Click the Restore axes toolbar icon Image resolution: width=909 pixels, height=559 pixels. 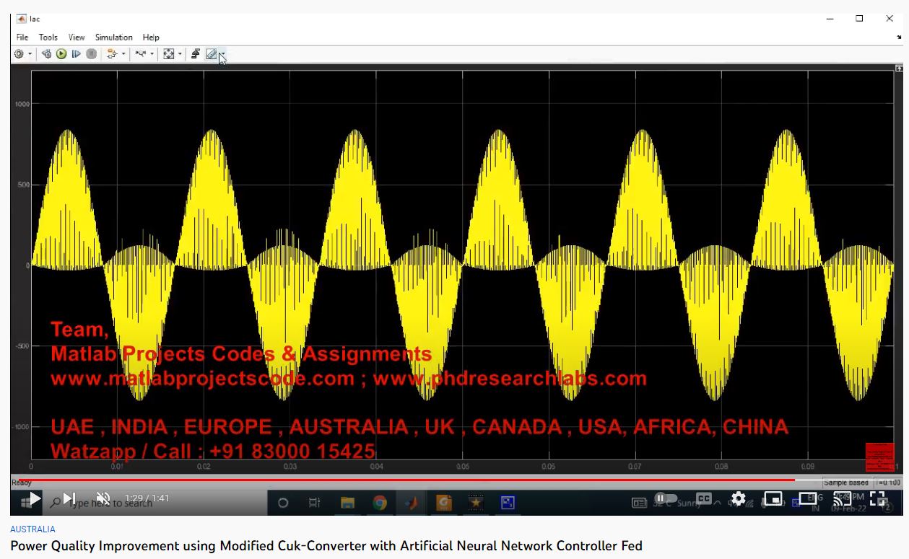pyautogui.click(x=196, y=54)
